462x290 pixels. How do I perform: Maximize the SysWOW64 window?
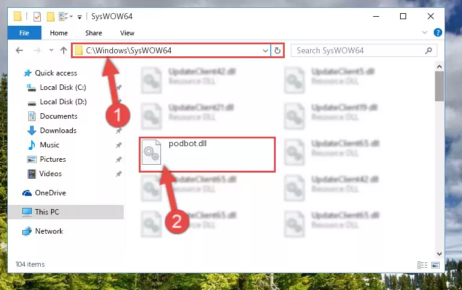(403, 16)
